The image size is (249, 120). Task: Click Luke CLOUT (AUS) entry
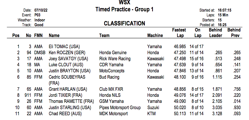66,65
